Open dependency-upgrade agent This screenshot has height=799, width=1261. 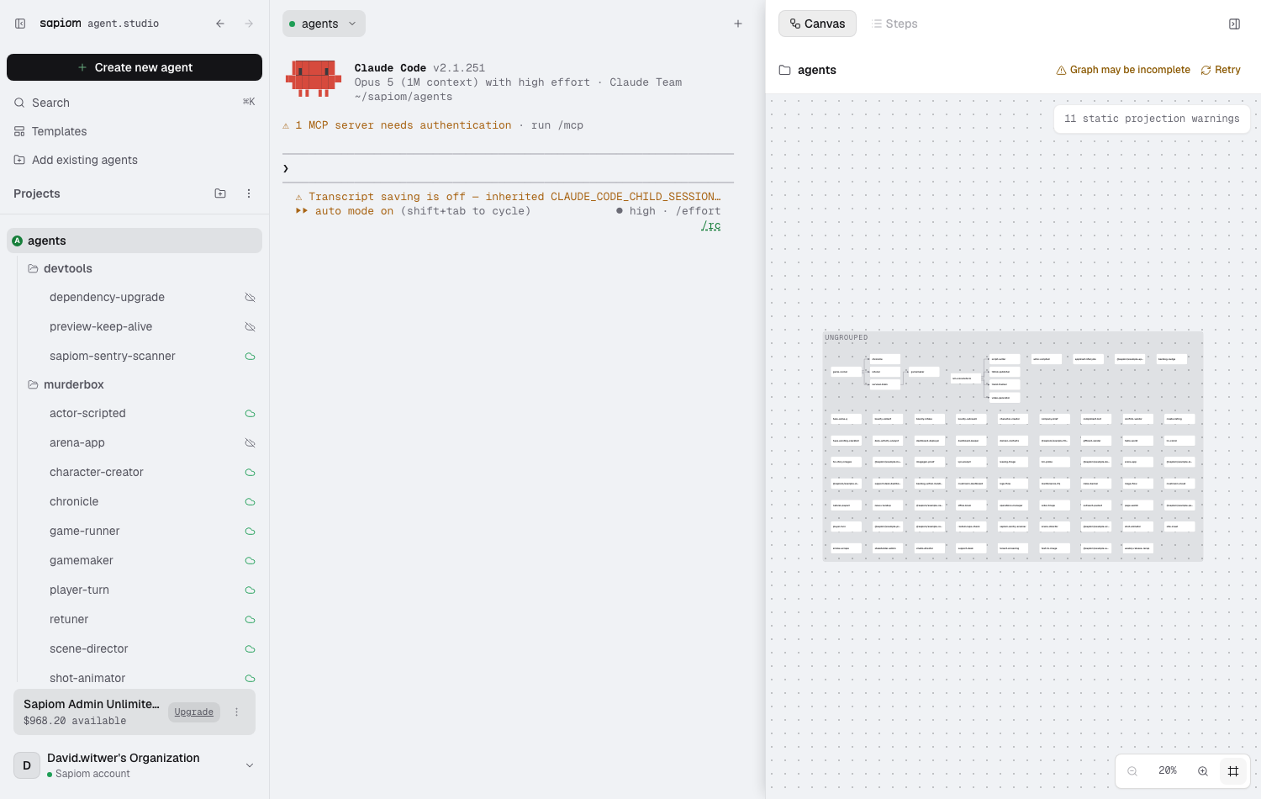point(107,297)
